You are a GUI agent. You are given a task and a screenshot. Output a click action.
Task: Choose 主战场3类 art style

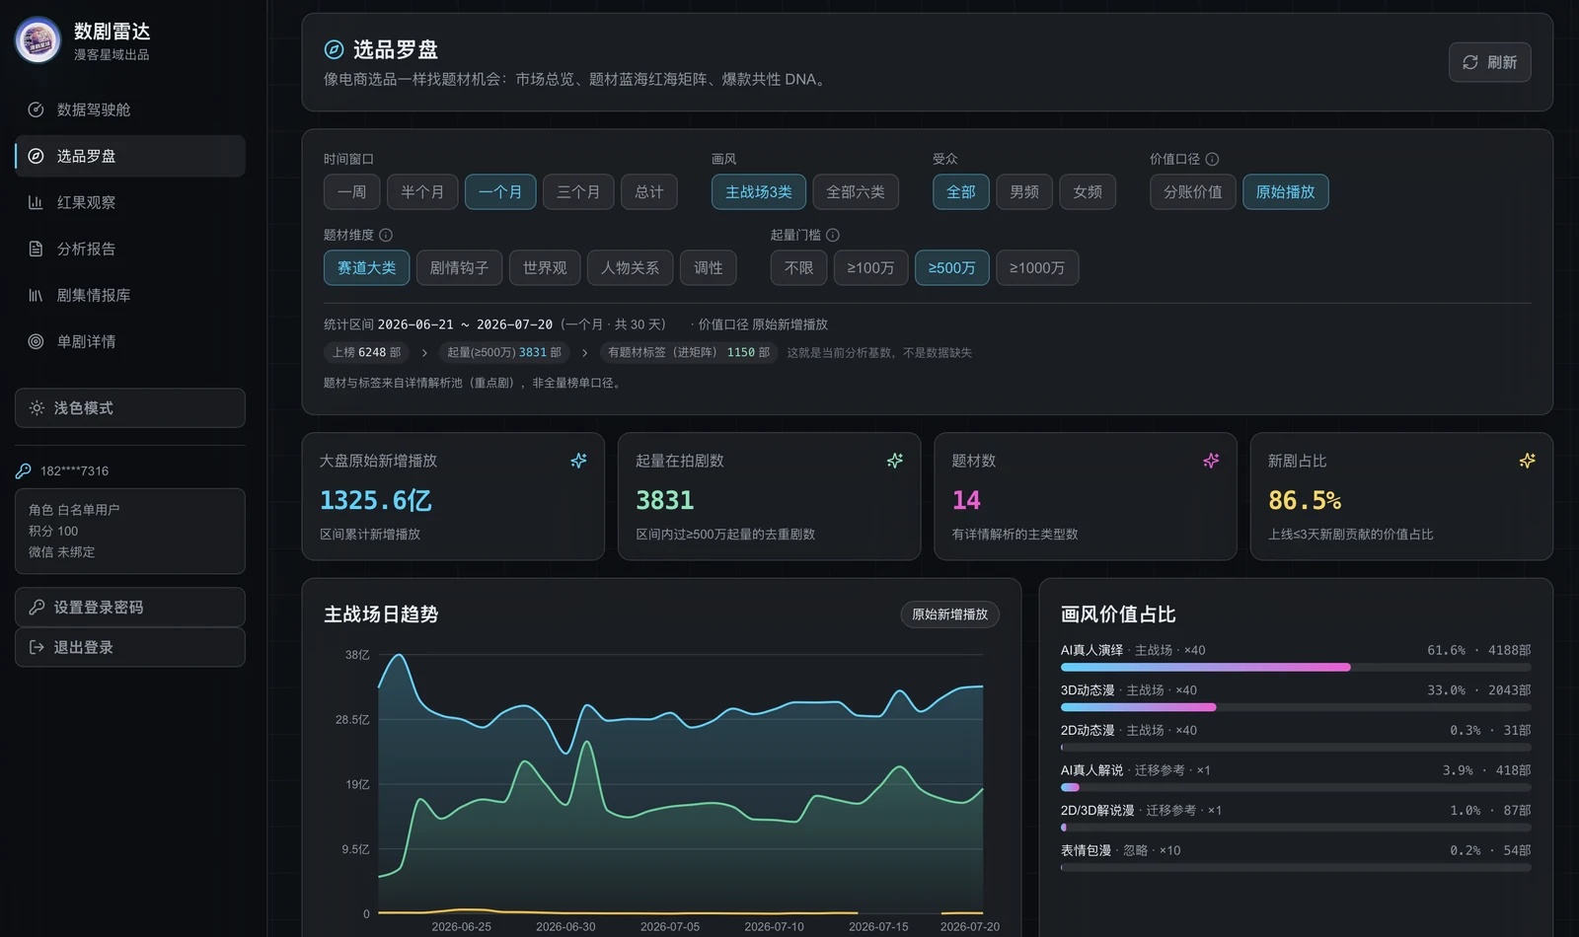coord(759,191)
